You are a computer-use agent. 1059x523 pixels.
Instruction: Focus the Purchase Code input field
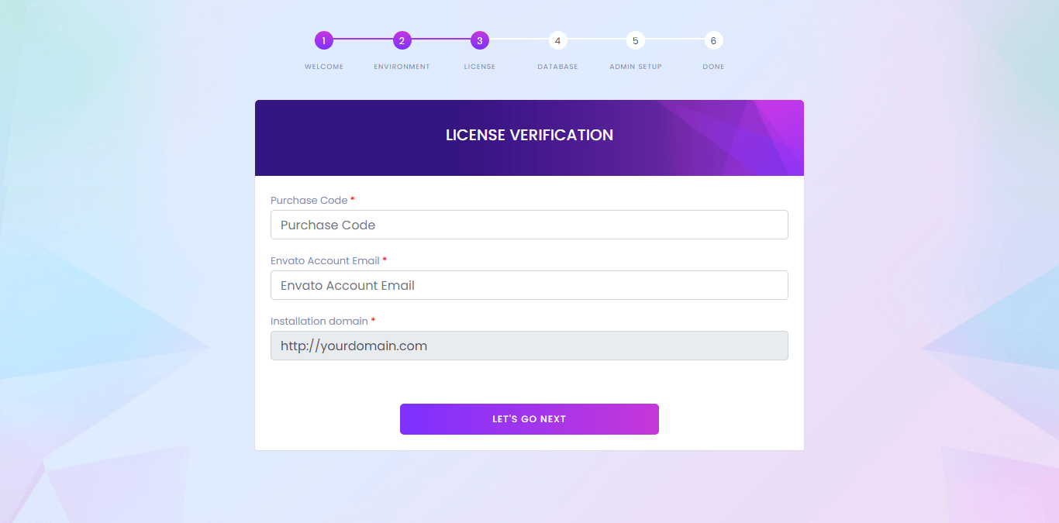click(529, 225)
